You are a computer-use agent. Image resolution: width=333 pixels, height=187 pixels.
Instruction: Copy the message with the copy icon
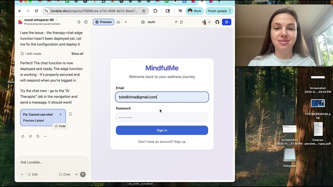pos(38,136)
